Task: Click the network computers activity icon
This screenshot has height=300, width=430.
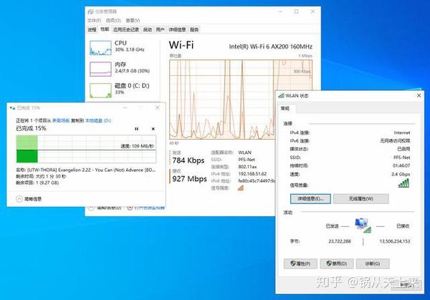Action: click(x=363, y=226)
